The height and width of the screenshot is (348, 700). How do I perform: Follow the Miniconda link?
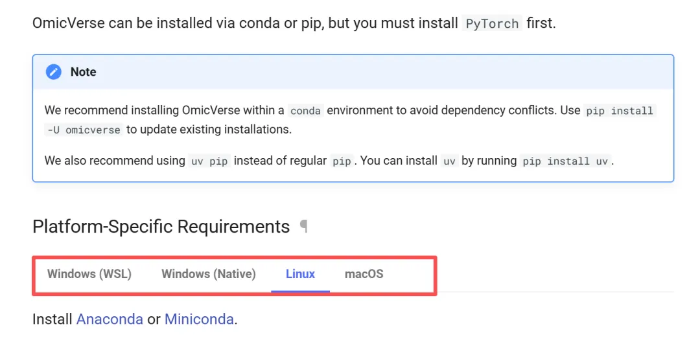[200, 319]
